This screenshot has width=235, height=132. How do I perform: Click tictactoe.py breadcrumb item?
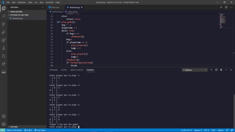click(57, 12)
